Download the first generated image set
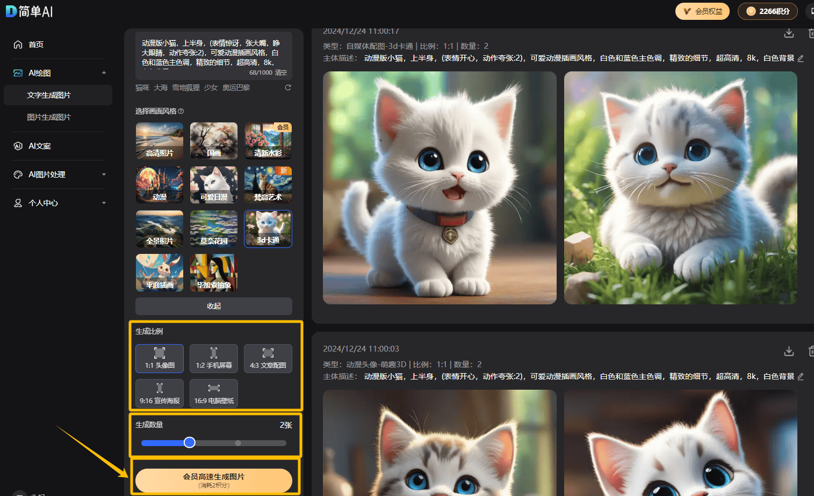Viewport: 814px width, 496px height. (x=789, y=33)
